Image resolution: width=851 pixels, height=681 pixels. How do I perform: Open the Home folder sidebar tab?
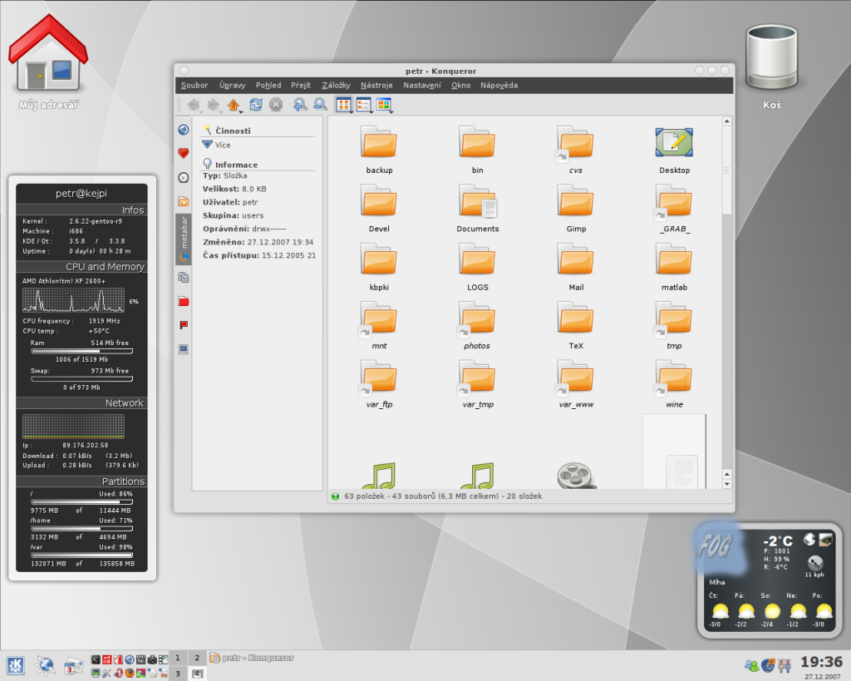point(184,201)
